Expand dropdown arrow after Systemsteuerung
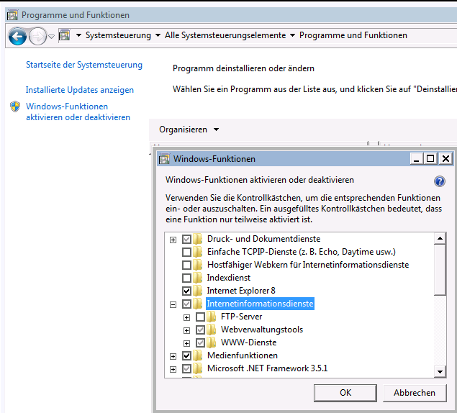 coord(158,35)
